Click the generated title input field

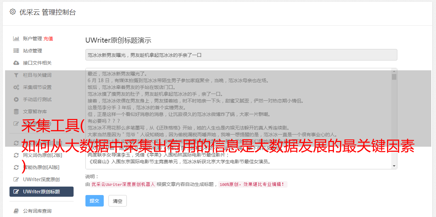click(241, 55)
